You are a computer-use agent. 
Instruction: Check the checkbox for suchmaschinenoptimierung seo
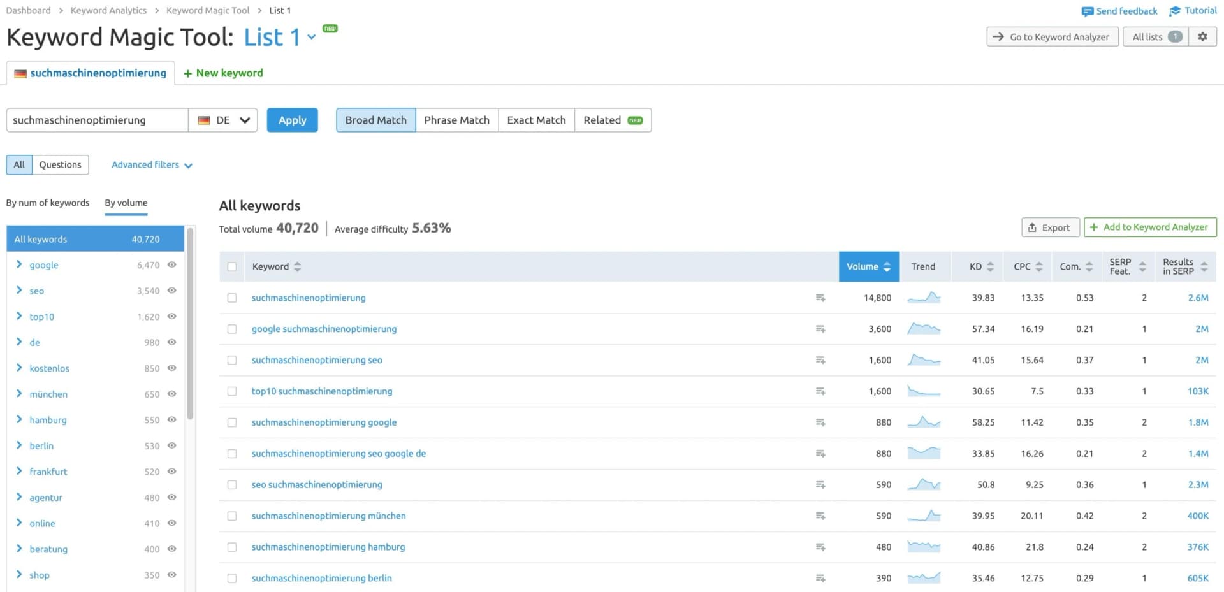pos(231,359)
